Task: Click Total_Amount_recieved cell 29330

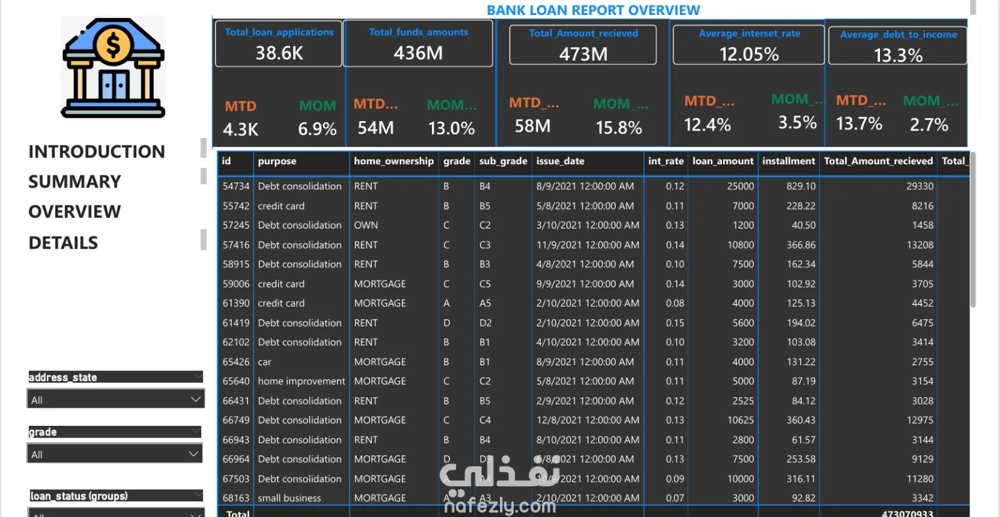Action: [919, 186]
